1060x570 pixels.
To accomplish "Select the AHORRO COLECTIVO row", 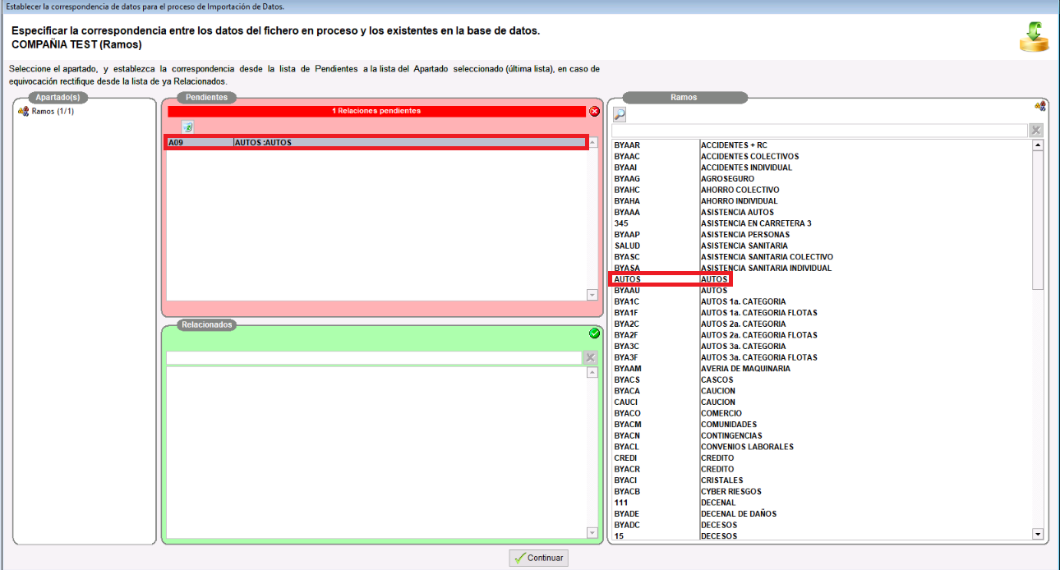I will pos(822,191).
